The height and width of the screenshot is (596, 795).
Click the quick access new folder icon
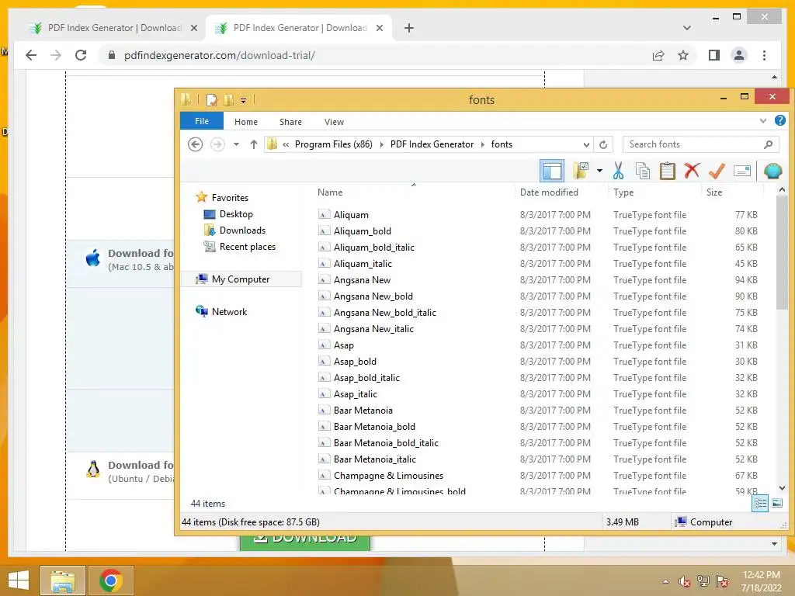coord(229,100)
